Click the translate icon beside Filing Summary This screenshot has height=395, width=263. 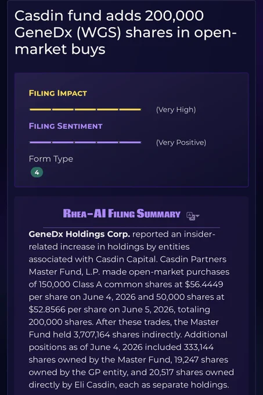coord(190,216)
